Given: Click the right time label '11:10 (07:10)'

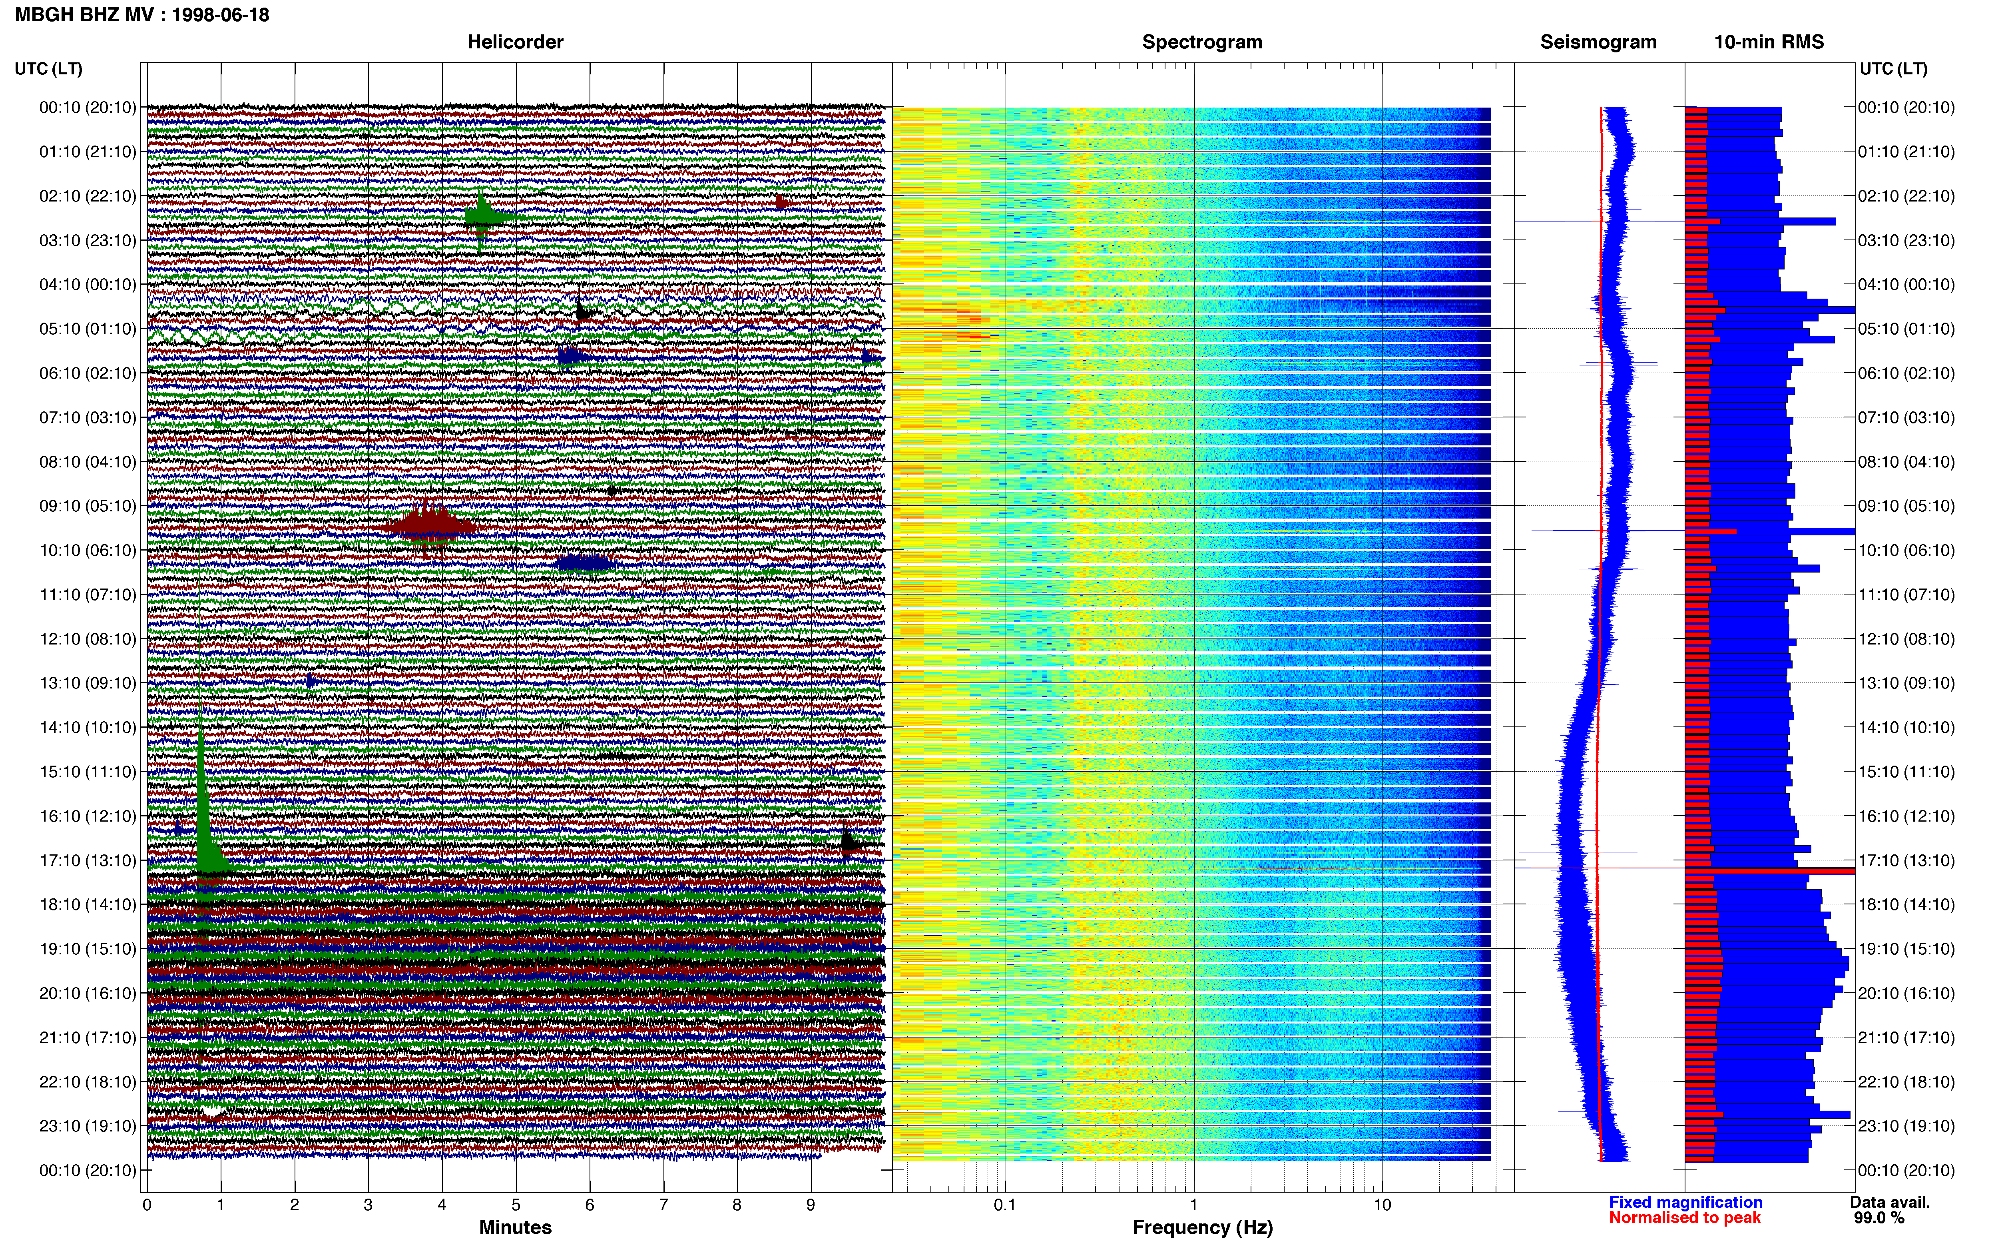Looking at the screenshot, I should [1906, 594].
